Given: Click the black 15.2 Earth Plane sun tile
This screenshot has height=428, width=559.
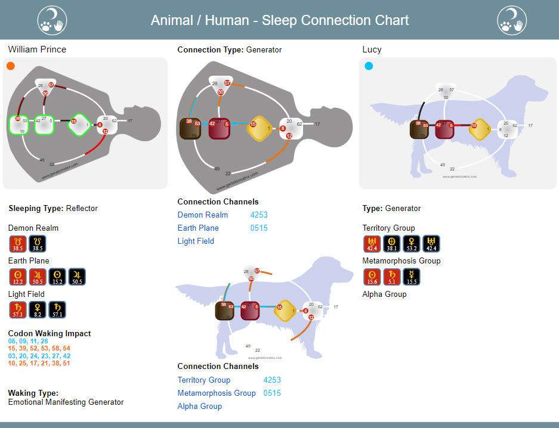Looking at the screenshot, I should [57, 277].
